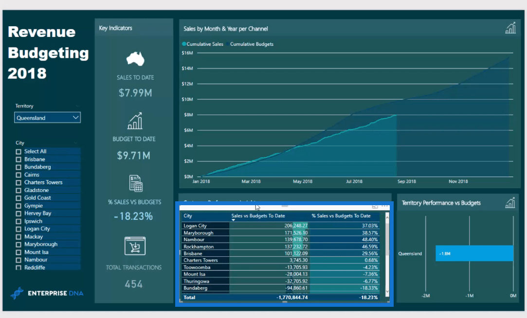Tick the Mount Isa checkbox in slicer
Image resolution: width=527 pixels, height=318 pixels.
18,252
